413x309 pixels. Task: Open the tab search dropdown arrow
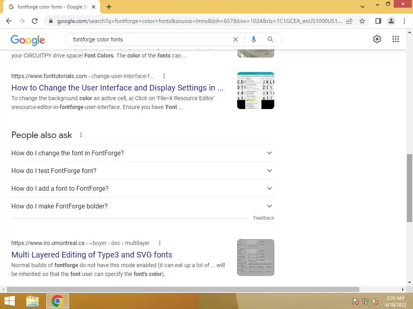363,7
